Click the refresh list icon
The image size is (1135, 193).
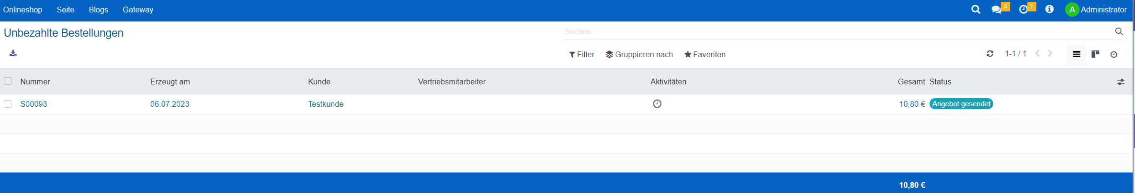coord(990,54)
